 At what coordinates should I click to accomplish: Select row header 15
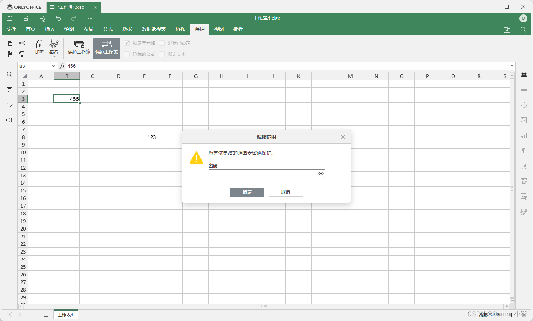click(x=23, y=190)
